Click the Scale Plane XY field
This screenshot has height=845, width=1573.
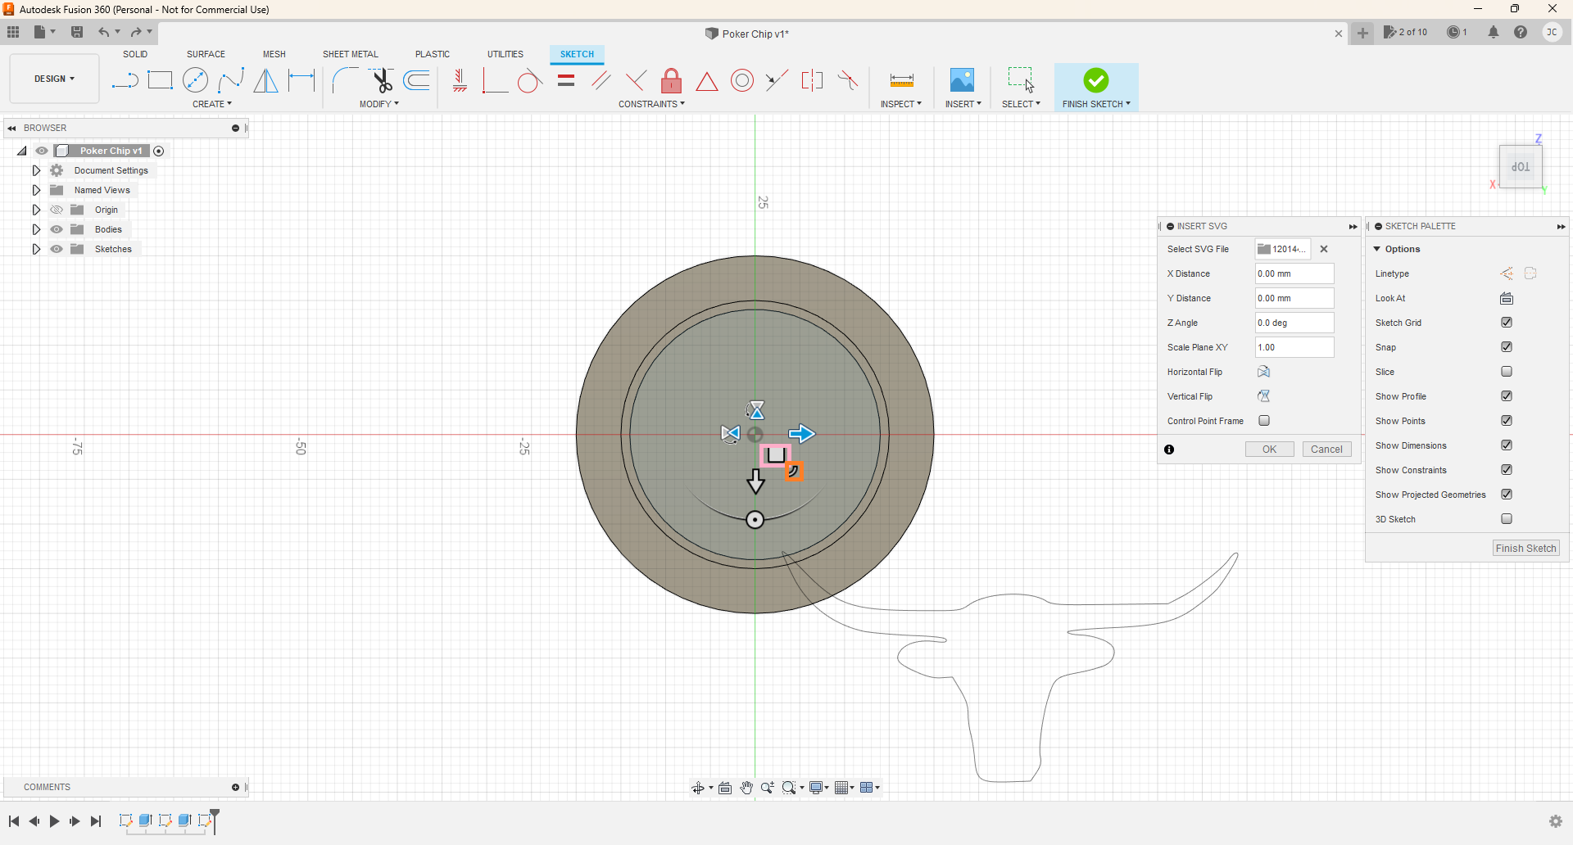(1294, 347)
